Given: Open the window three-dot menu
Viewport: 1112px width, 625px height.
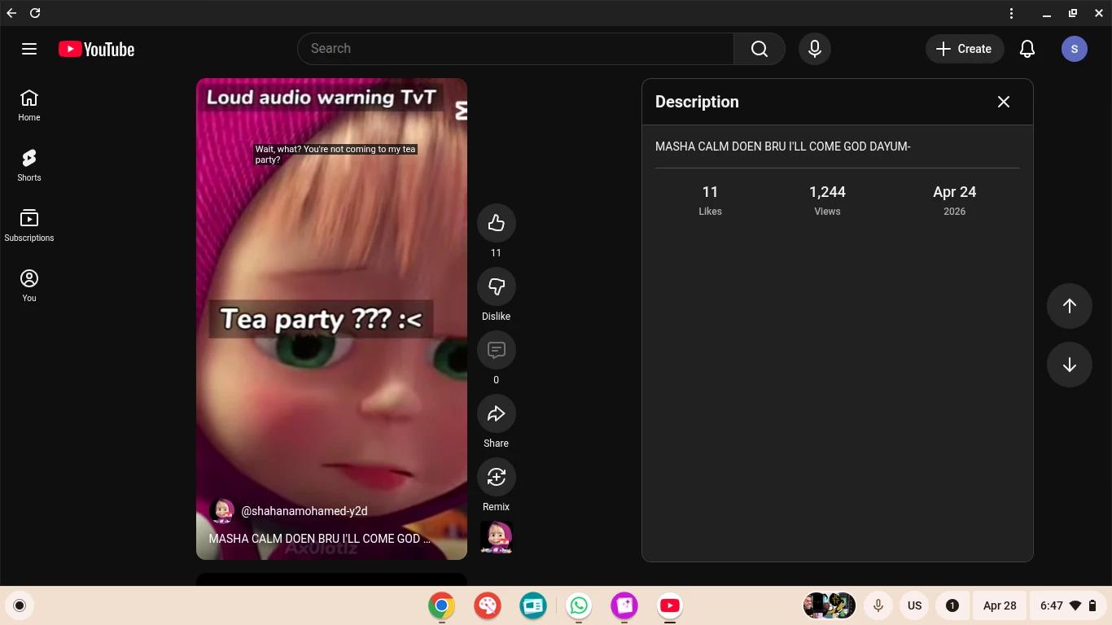Looking at the screenshot, I should point(1011,13).
